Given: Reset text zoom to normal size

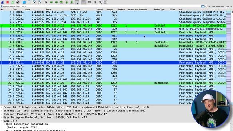Looking at the screenshot, I should 100,2.
